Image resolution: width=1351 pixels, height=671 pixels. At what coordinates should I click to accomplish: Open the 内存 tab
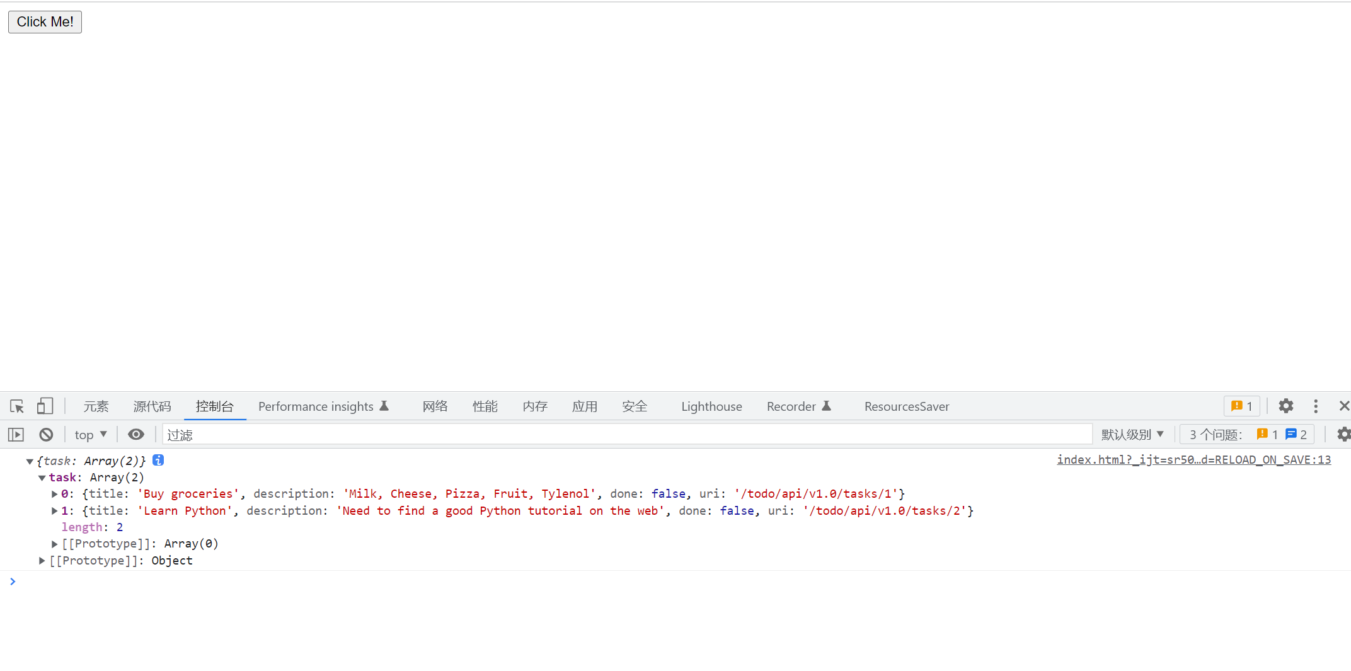pos(535,406)
